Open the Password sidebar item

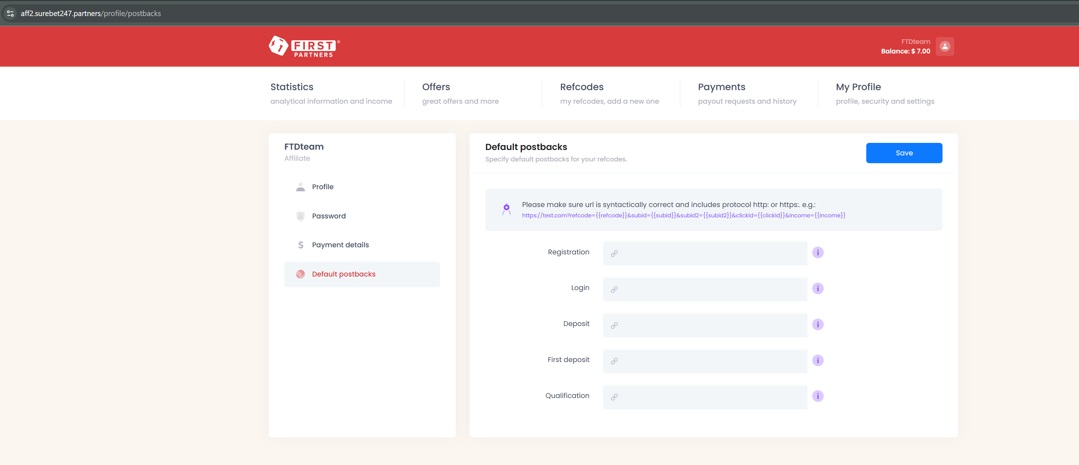click(x=329, y=216)
